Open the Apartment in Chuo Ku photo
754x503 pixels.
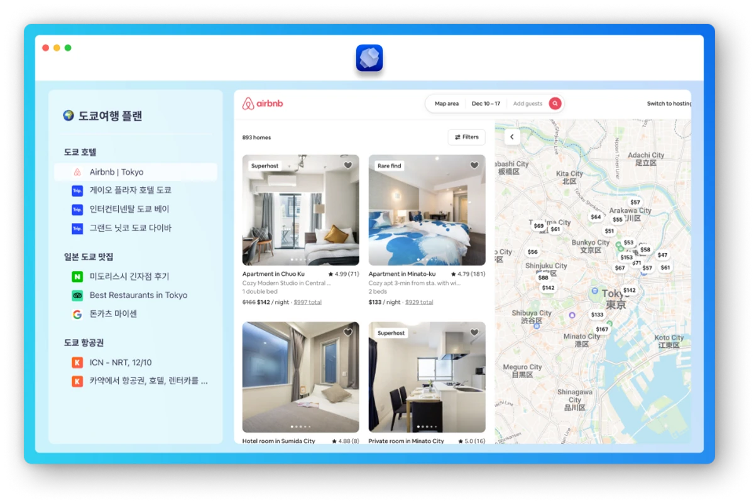click(x=301, y=210)
